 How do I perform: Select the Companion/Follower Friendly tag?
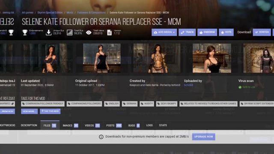pos(43,104)
